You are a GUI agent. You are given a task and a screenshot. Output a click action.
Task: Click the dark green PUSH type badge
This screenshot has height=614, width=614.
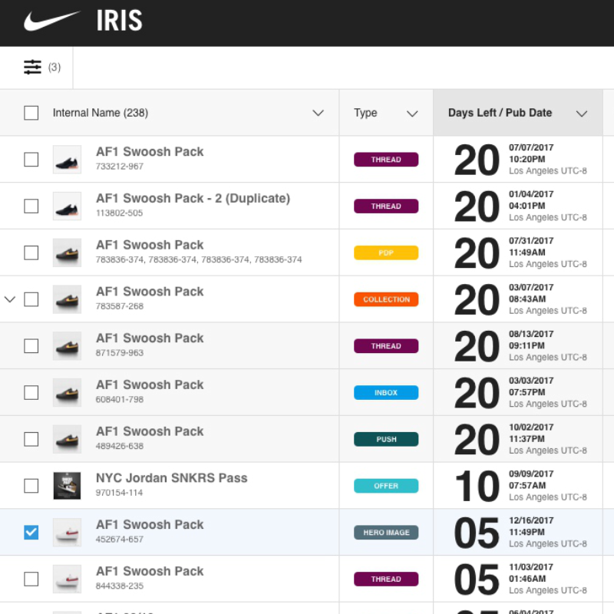pyautogui.click(x=385, y=439)
